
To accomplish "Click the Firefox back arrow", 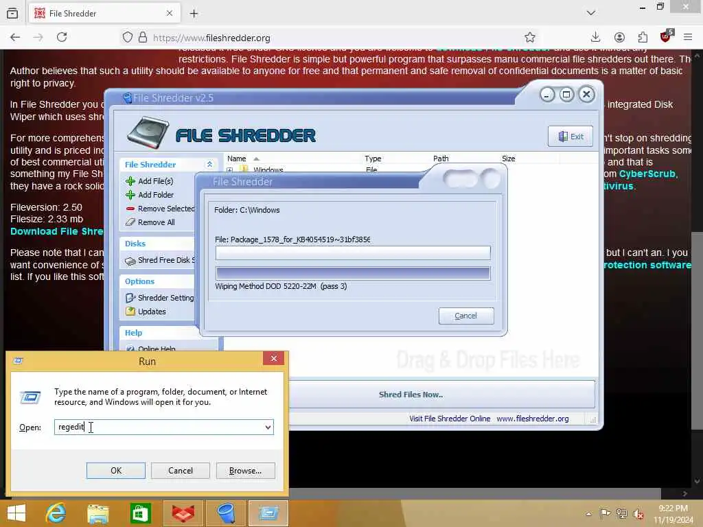I will 15,37.
